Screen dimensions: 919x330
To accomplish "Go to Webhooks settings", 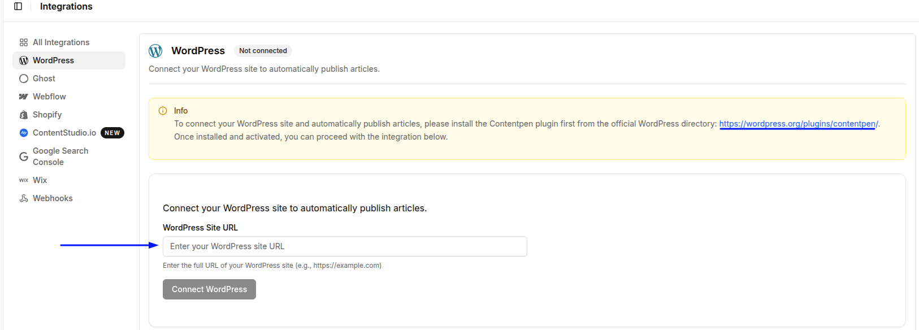I will click(x=69, y=198).
